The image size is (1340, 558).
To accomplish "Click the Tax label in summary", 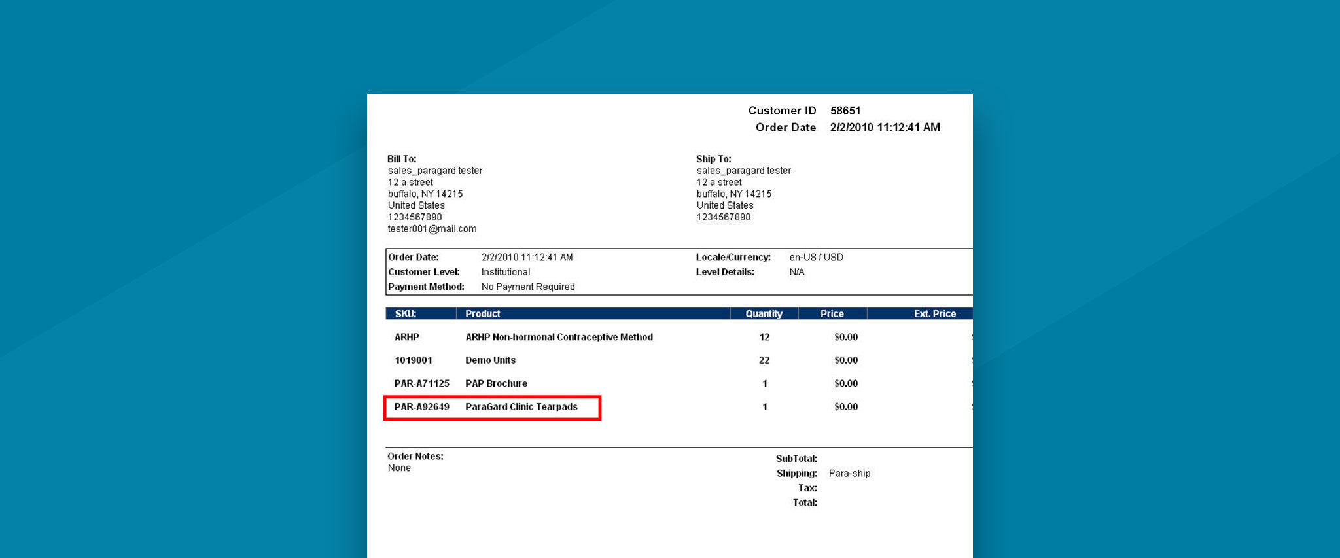I will tap(807, 488).
